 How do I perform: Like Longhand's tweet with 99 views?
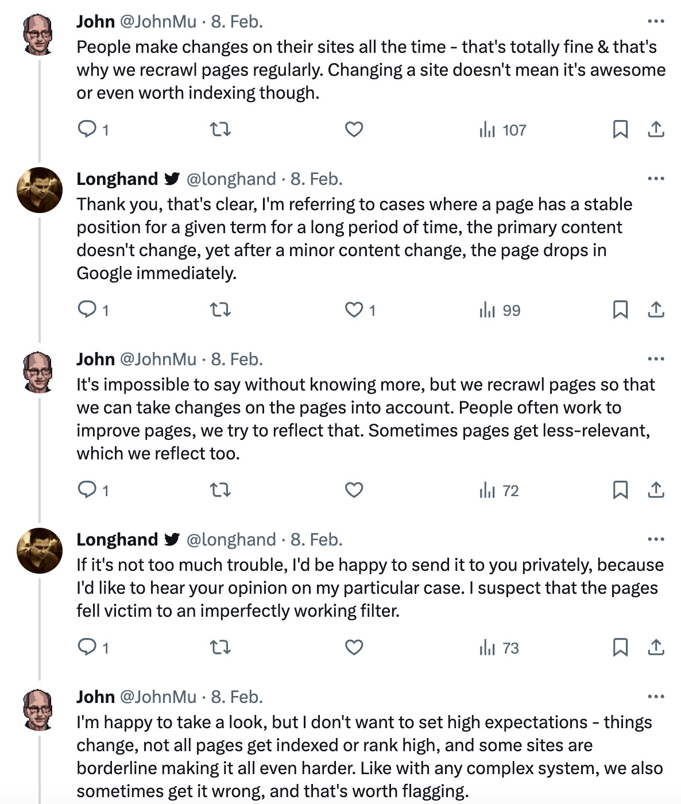tap(354, 310)
